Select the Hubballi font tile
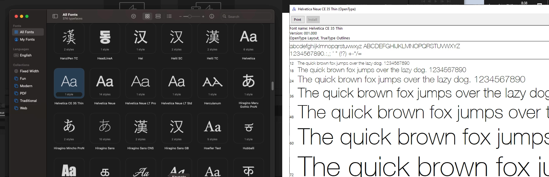Image resolution: width=549 pixels, height=177 pixels. [248, 128]
